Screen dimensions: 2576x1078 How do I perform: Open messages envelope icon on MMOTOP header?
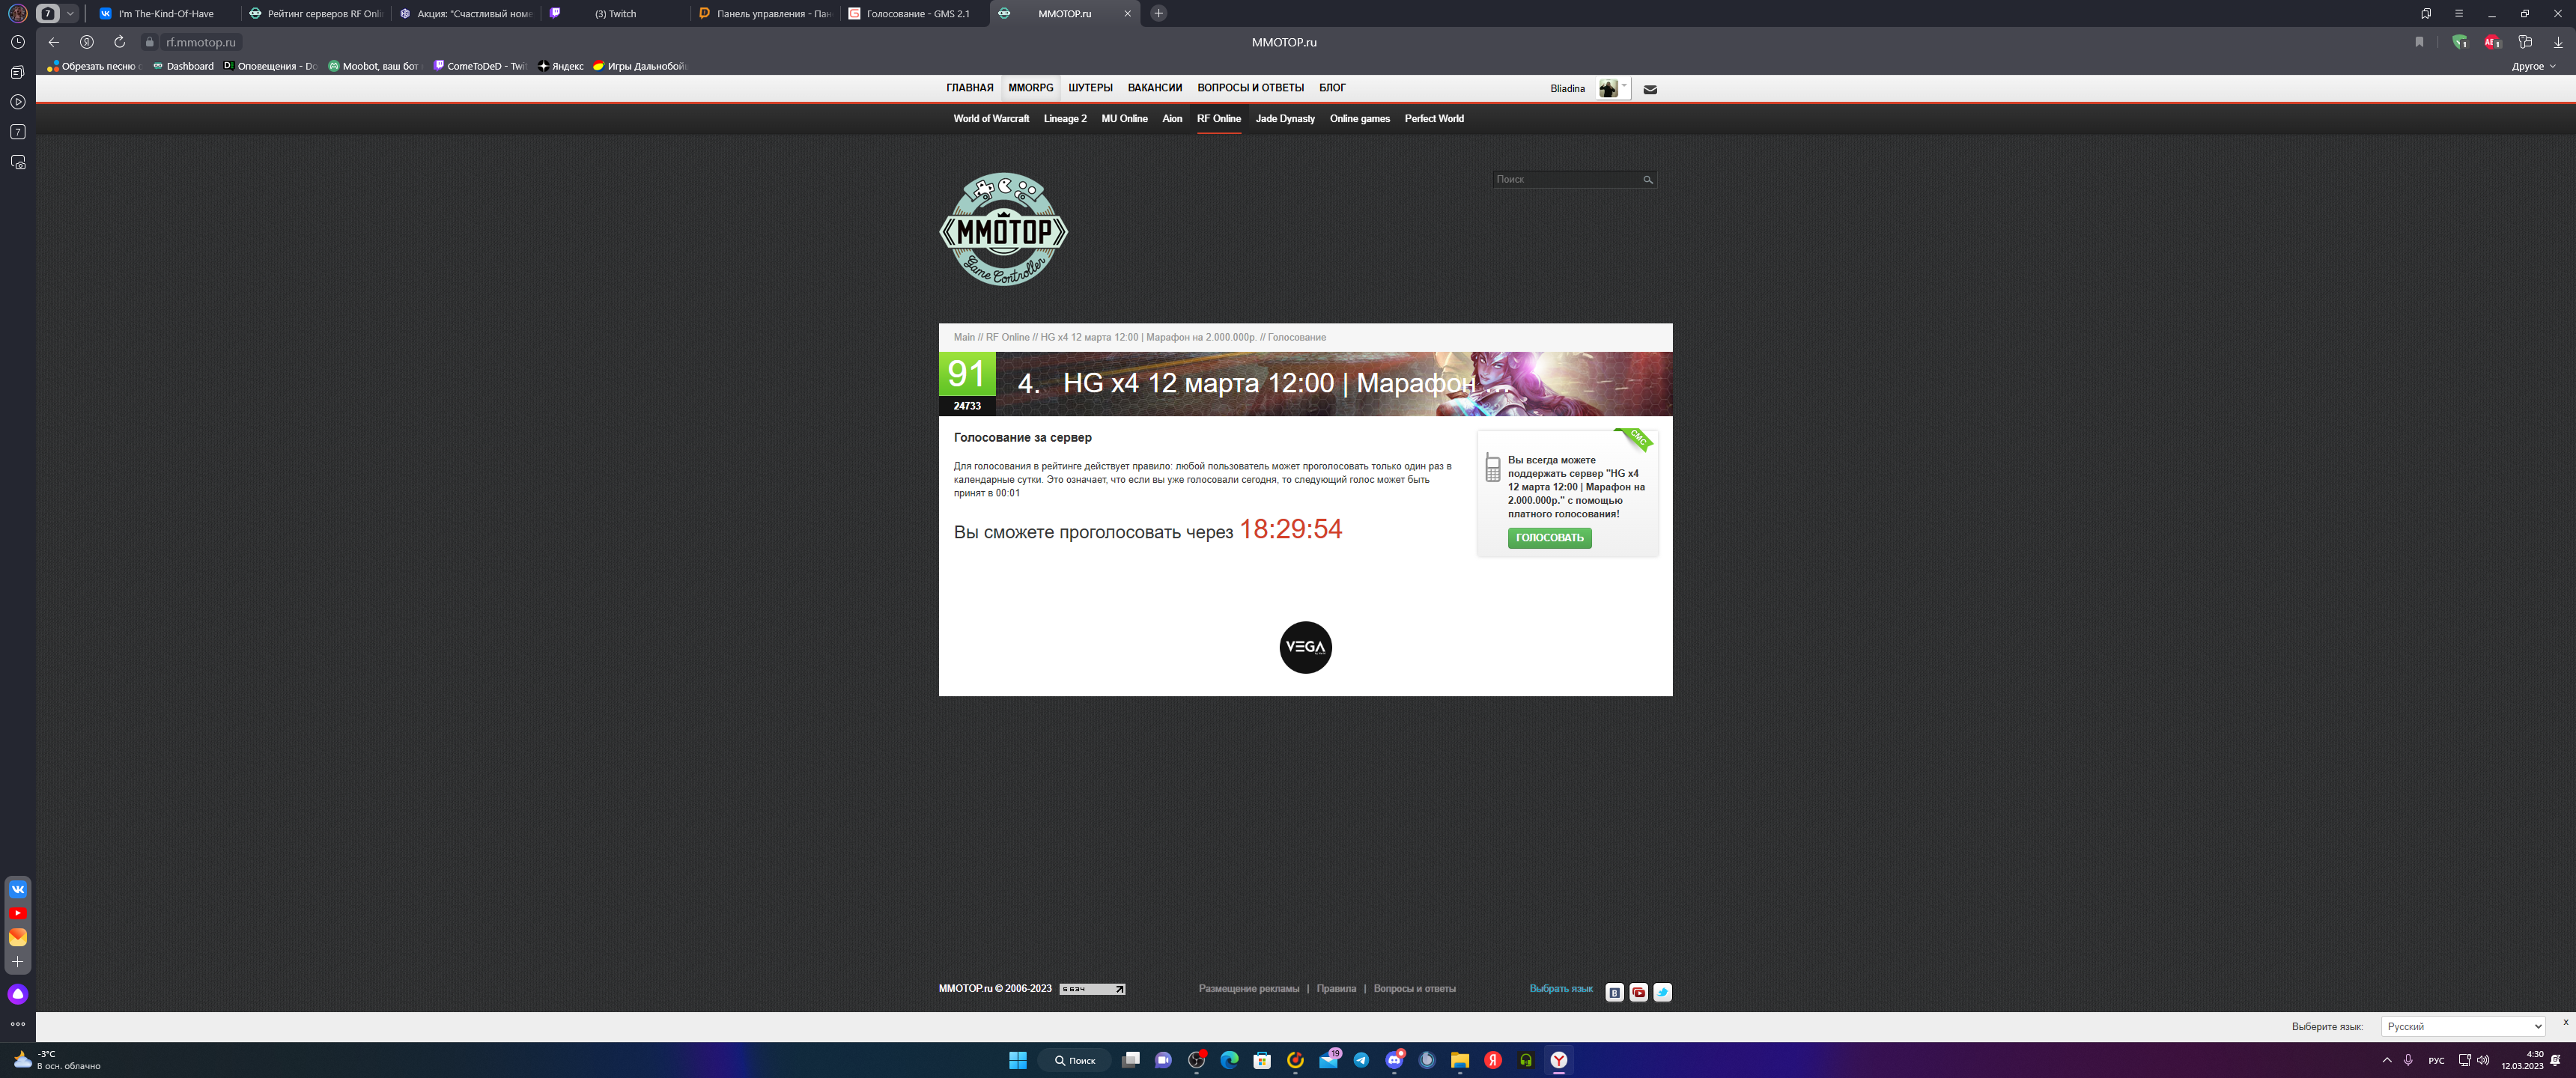pos(1650,89)
